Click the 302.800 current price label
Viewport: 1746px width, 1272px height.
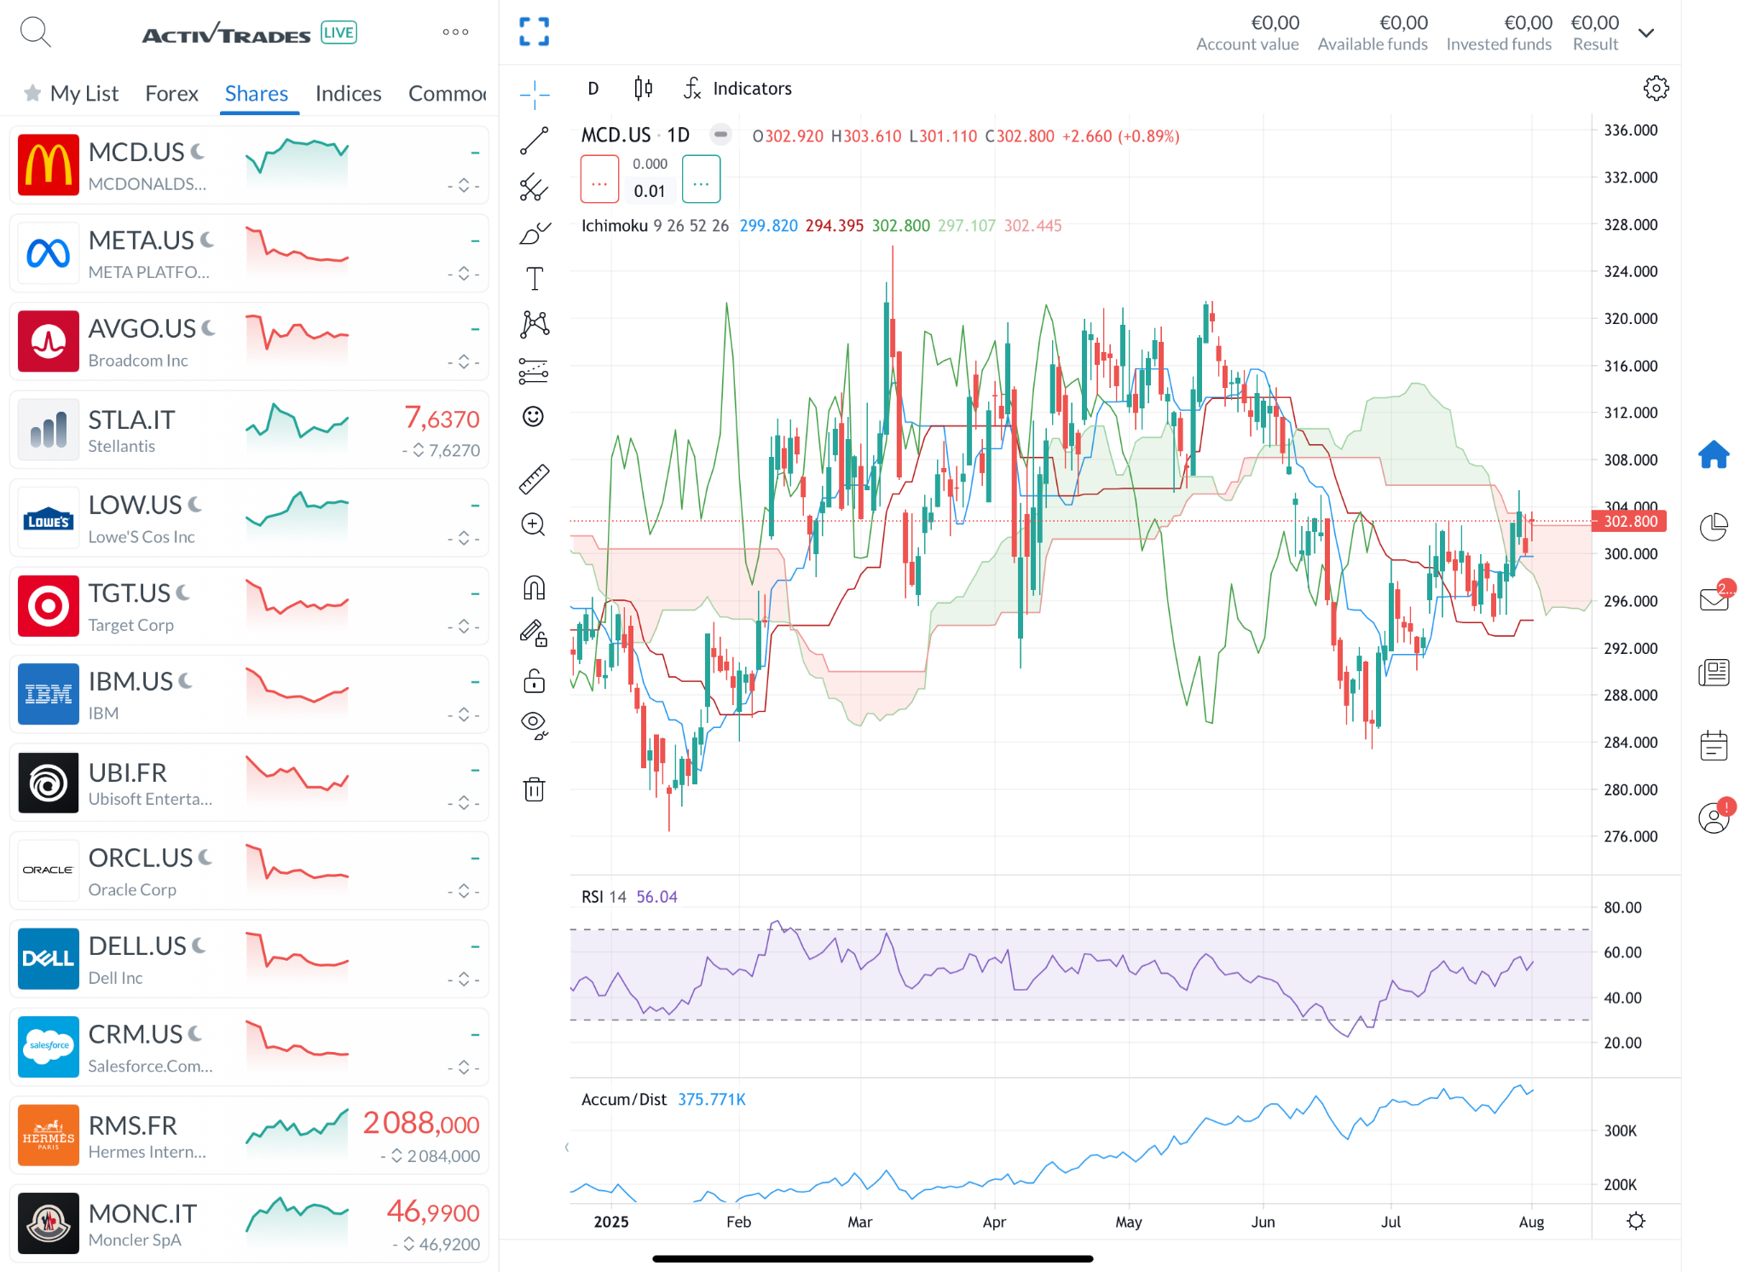[1629, 521]
